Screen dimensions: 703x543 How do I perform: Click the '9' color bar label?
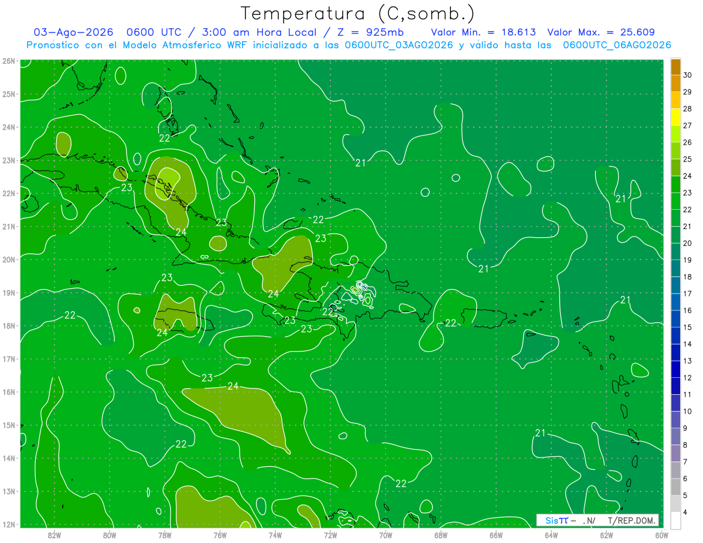coord(685,428)
